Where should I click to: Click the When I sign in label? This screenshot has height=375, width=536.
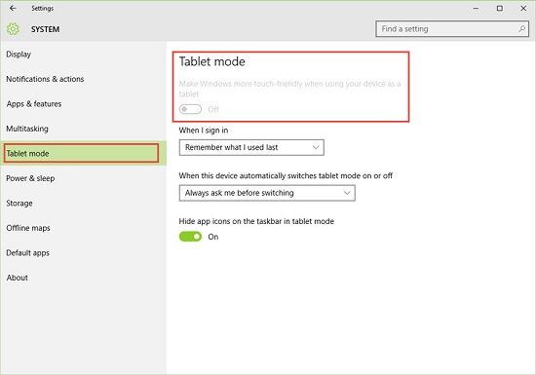204,131
